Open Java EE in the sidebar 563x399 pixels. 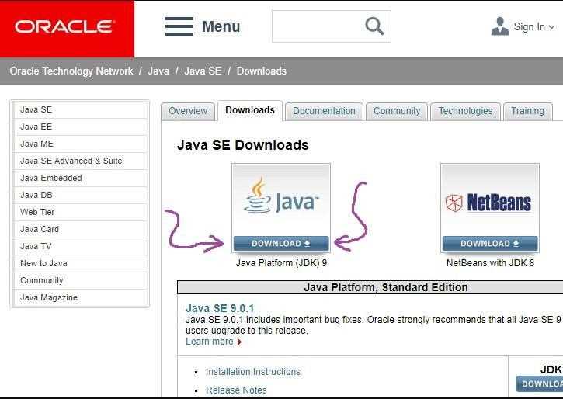[x=80, y=127]
